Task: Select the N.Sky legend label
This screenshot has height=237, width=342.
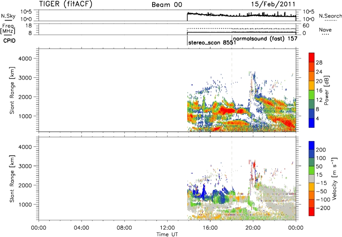Action: (x=8, y=16)
